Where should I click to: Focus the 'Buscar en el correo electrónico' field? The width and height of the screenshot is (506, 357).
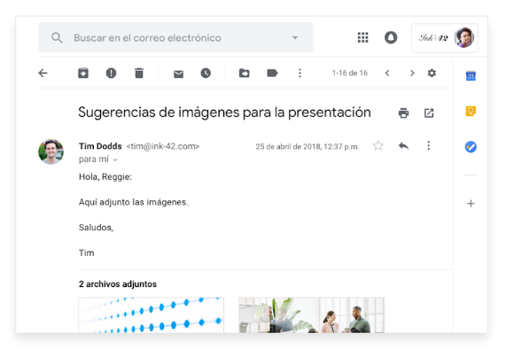coord(175,38)
